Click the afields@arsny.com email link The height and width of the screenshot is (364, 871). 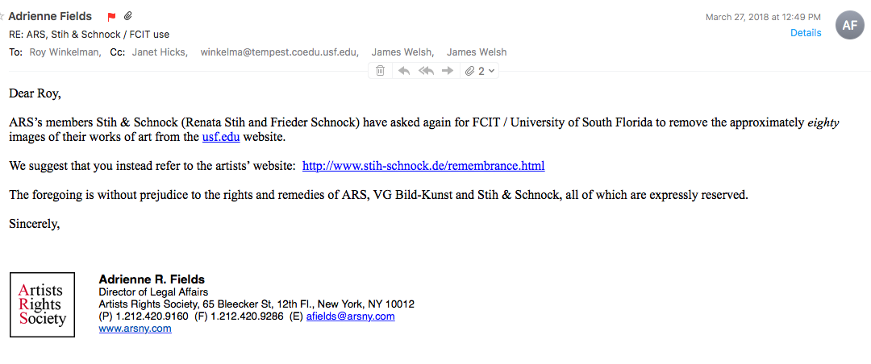[351, 316]
